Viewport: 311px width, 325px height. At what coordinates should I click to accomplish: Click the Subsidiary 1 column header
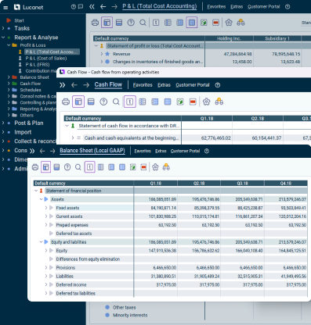(277, 38)
